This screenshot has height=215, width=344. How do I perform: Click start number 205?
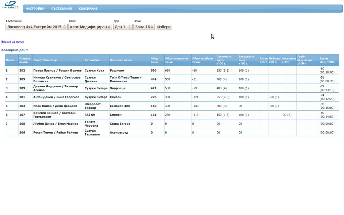[22, 79]
